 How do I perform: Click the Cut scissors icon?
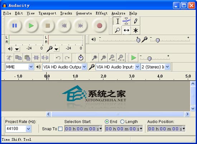[9, 58]
